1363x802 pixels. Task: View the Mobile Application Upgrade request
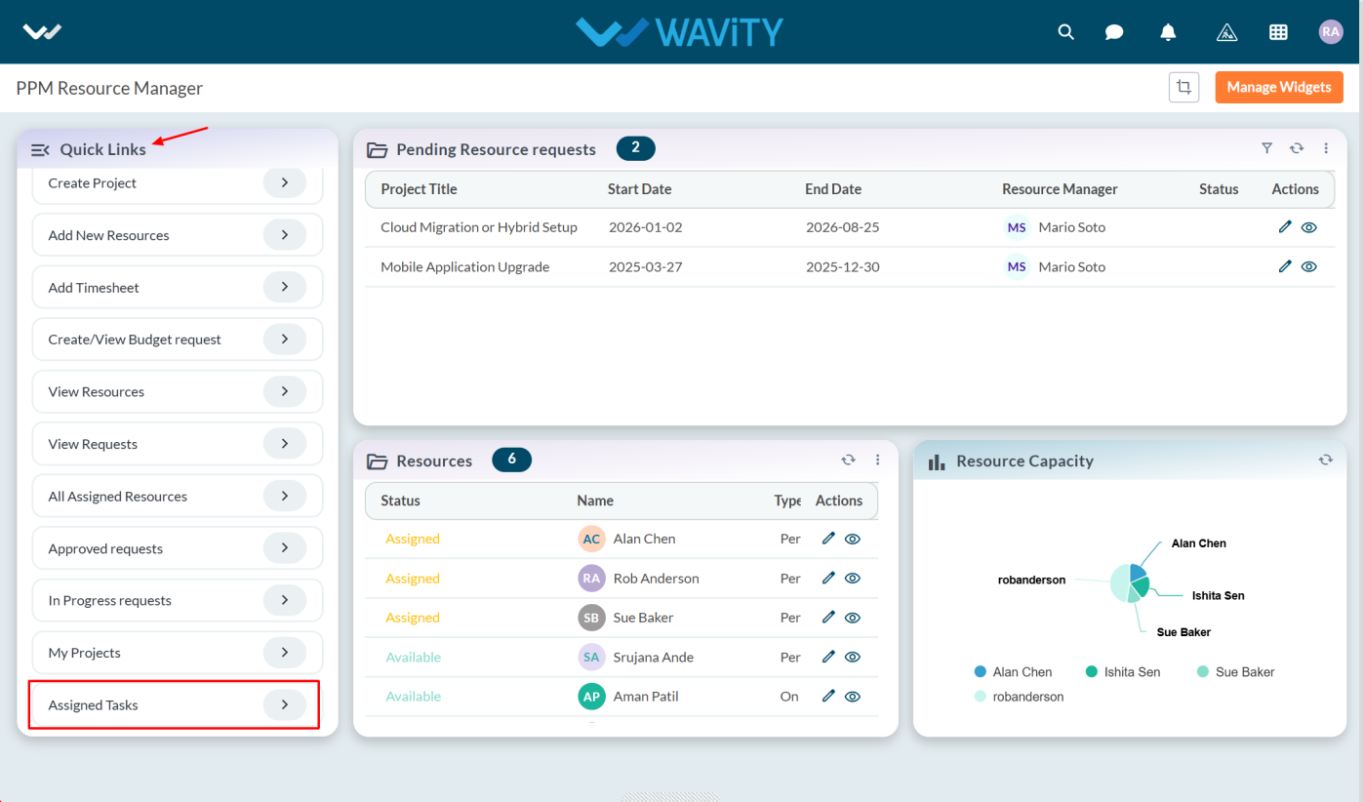[x=1309, y=266]
